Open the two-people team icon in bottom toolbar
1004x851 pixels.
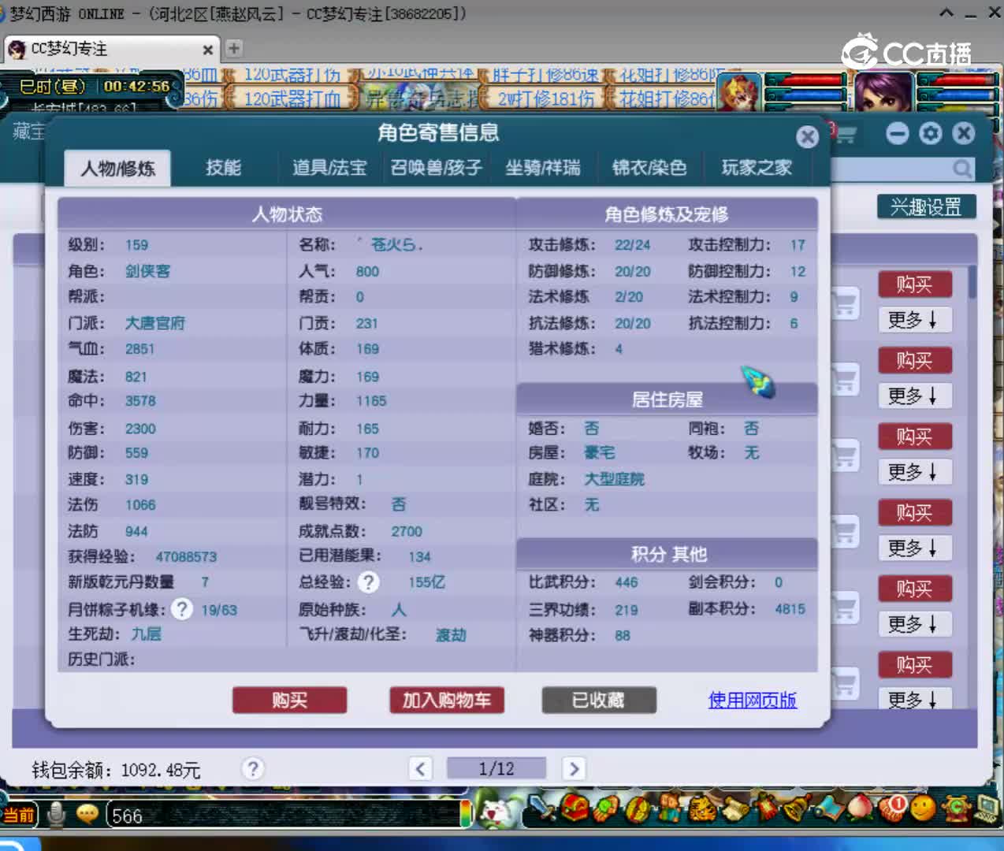coord(670,808)
